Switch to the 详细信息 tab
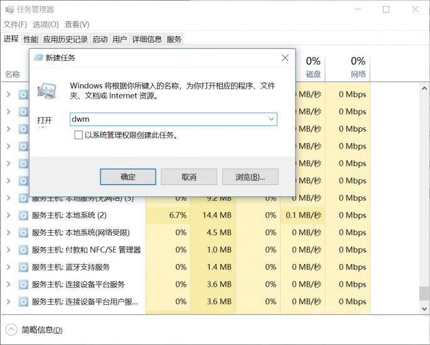The height and width of the screenshot is (345, 430). (x=147, y=40)
